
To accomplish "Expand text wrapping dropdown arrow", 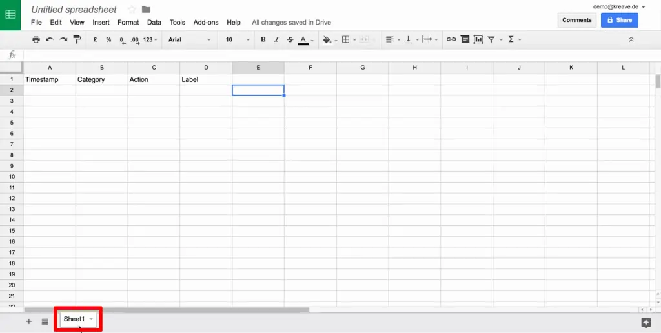I will (436, 40).
